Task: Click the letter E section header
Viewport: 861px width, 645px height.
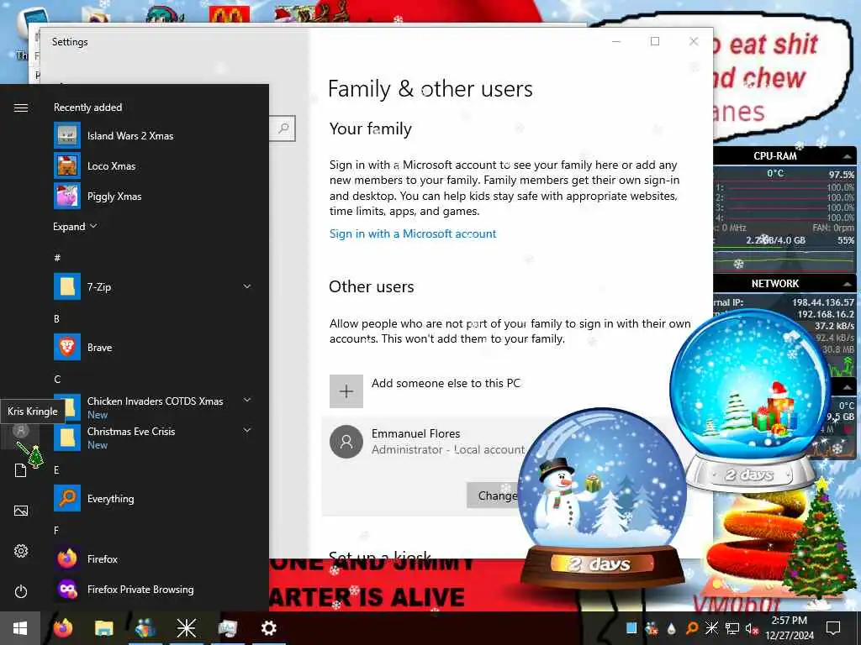Action: point(56,470)
